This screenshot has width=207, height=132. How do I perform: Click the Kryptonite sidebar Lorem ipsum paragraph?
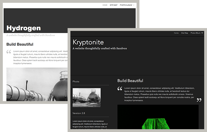coord(90,125)
